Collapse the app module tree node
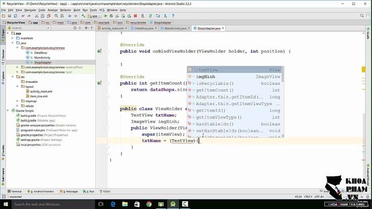Image resolution: width=372 pixels, height=209 pixels. click(x=8, y=33)
